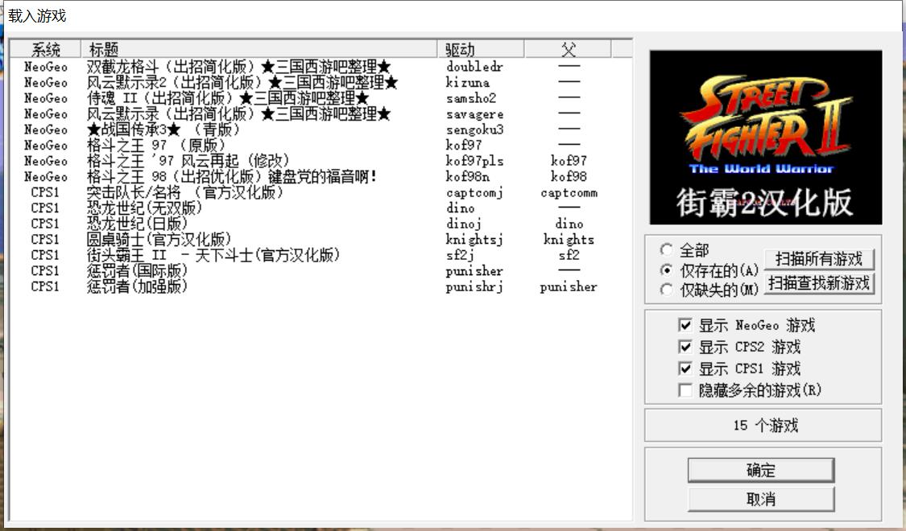Image resolution: width=906 pixels, height=531 pixels.
Task: Confirm with the 确定 button
Action: pyautogui.click(x=760, y=471)
